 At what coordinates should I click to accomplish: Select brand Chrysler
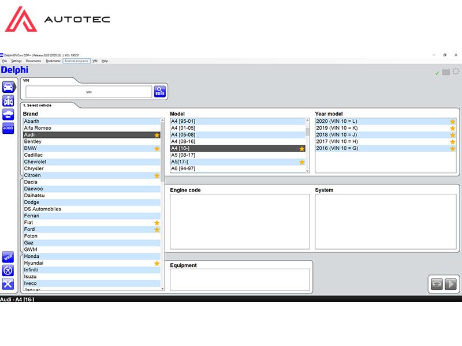coord(92,168)
